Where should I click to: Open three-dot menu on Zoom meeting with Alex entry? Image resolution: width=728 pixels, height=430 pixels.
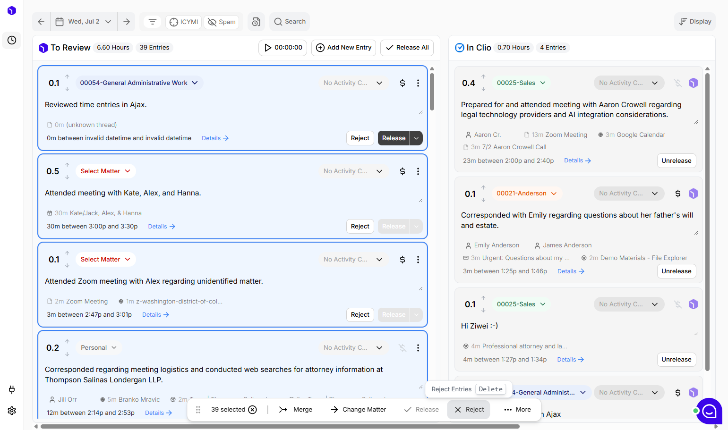(418, 260)
